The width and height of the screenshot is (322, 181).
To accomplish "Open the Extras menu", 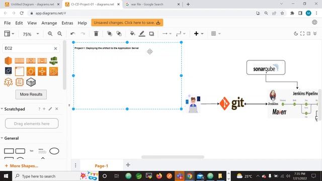I will point(67,23).
